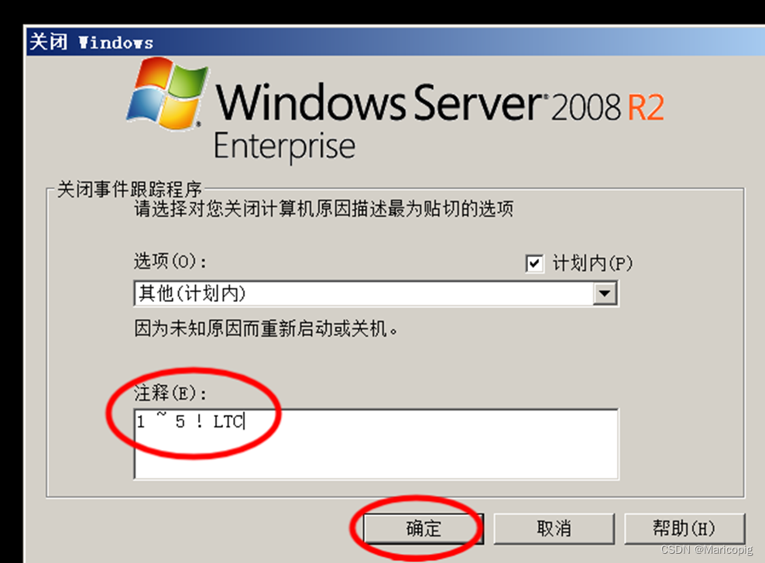
Task: Open help via 帮助(H) button
Action: pos(684,528)
